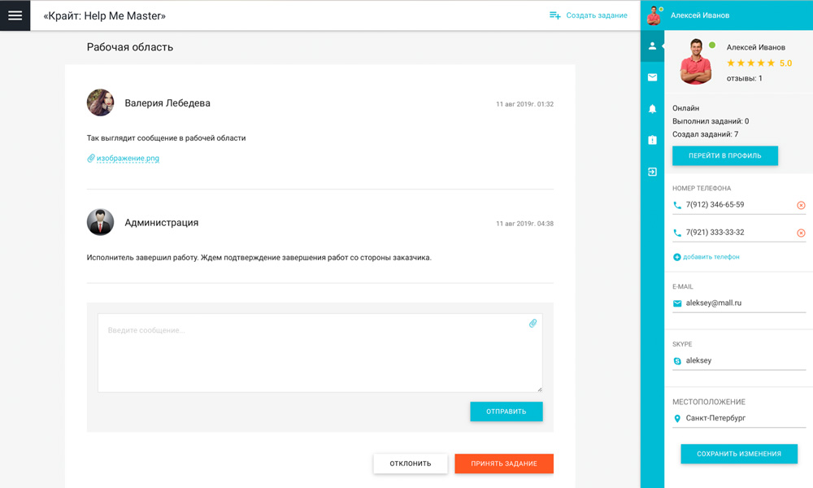Open the hamburger menu
Screen dimensions: 813x488
pos(15,15)
